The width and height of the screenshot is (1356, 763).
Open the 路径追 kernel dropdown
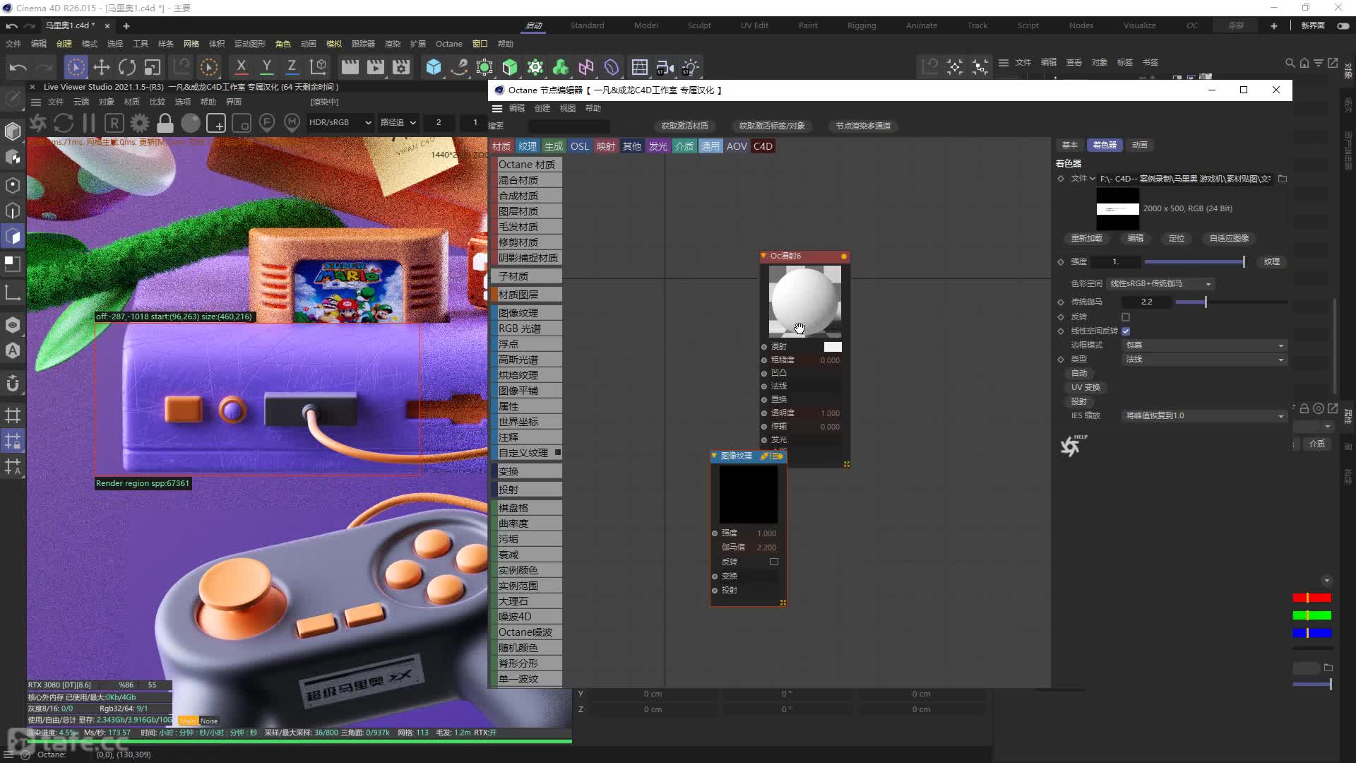click(398, 122)
